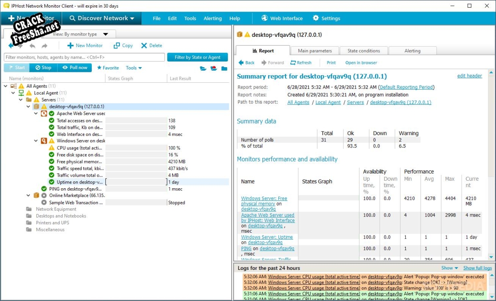
Task: Click the undo arrow in left toolbar
Action: tap(32, 46)
